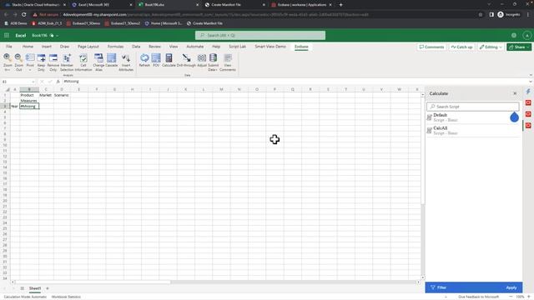Open the POV tool

156,60
